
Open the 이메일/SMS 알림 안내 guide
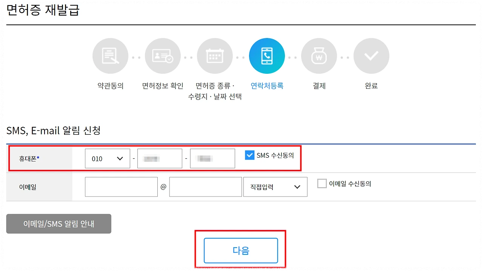(x=58, y=224)
